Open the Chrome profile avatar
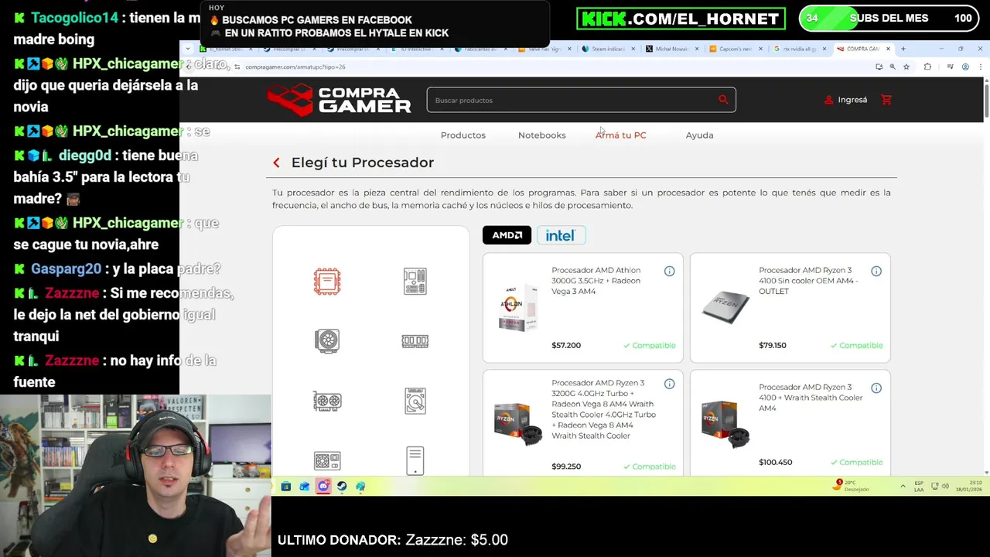This screenshot has height=557, width=990. (965, 67)
